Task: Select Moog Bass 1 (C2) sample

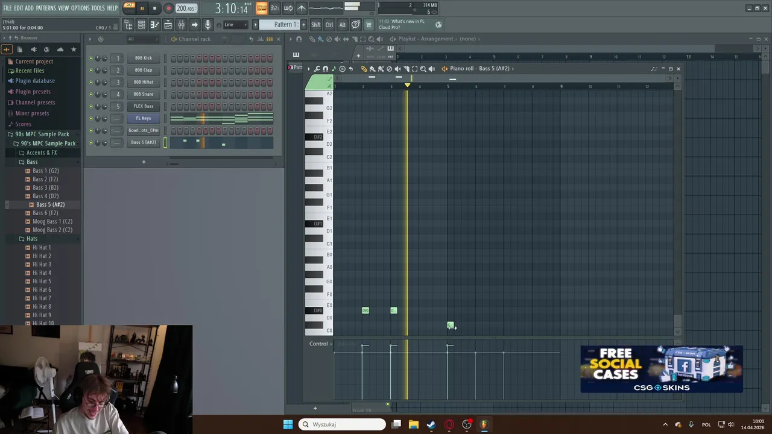Action: point(52,221)
